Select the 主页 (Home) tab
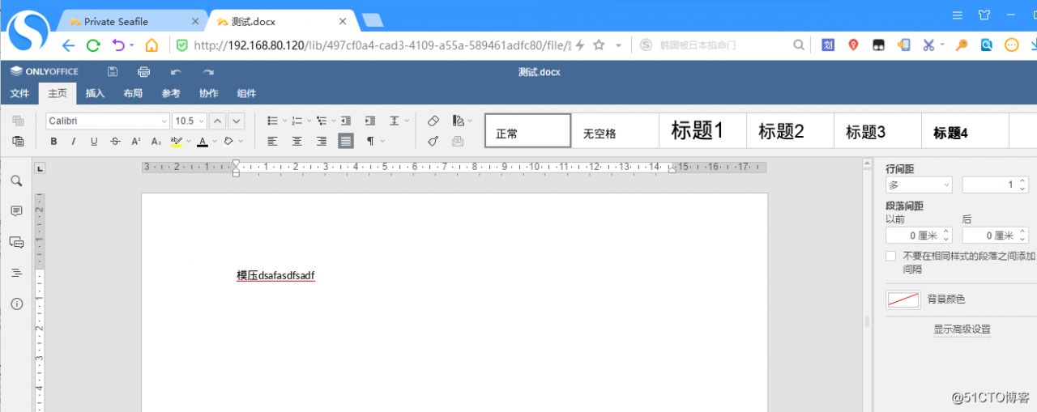 point(58,93)
